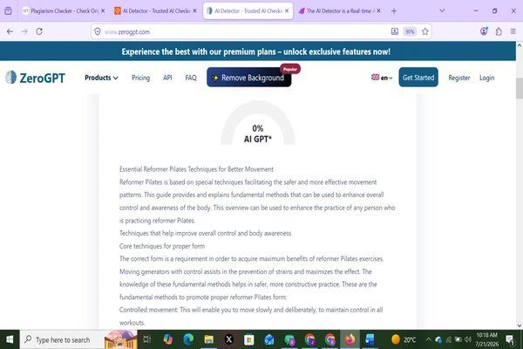Image resolution: width=523 pixels, height=349 pixels.
Task: Click text 'Core techniques for proper form'
Action: coord(162,246)
